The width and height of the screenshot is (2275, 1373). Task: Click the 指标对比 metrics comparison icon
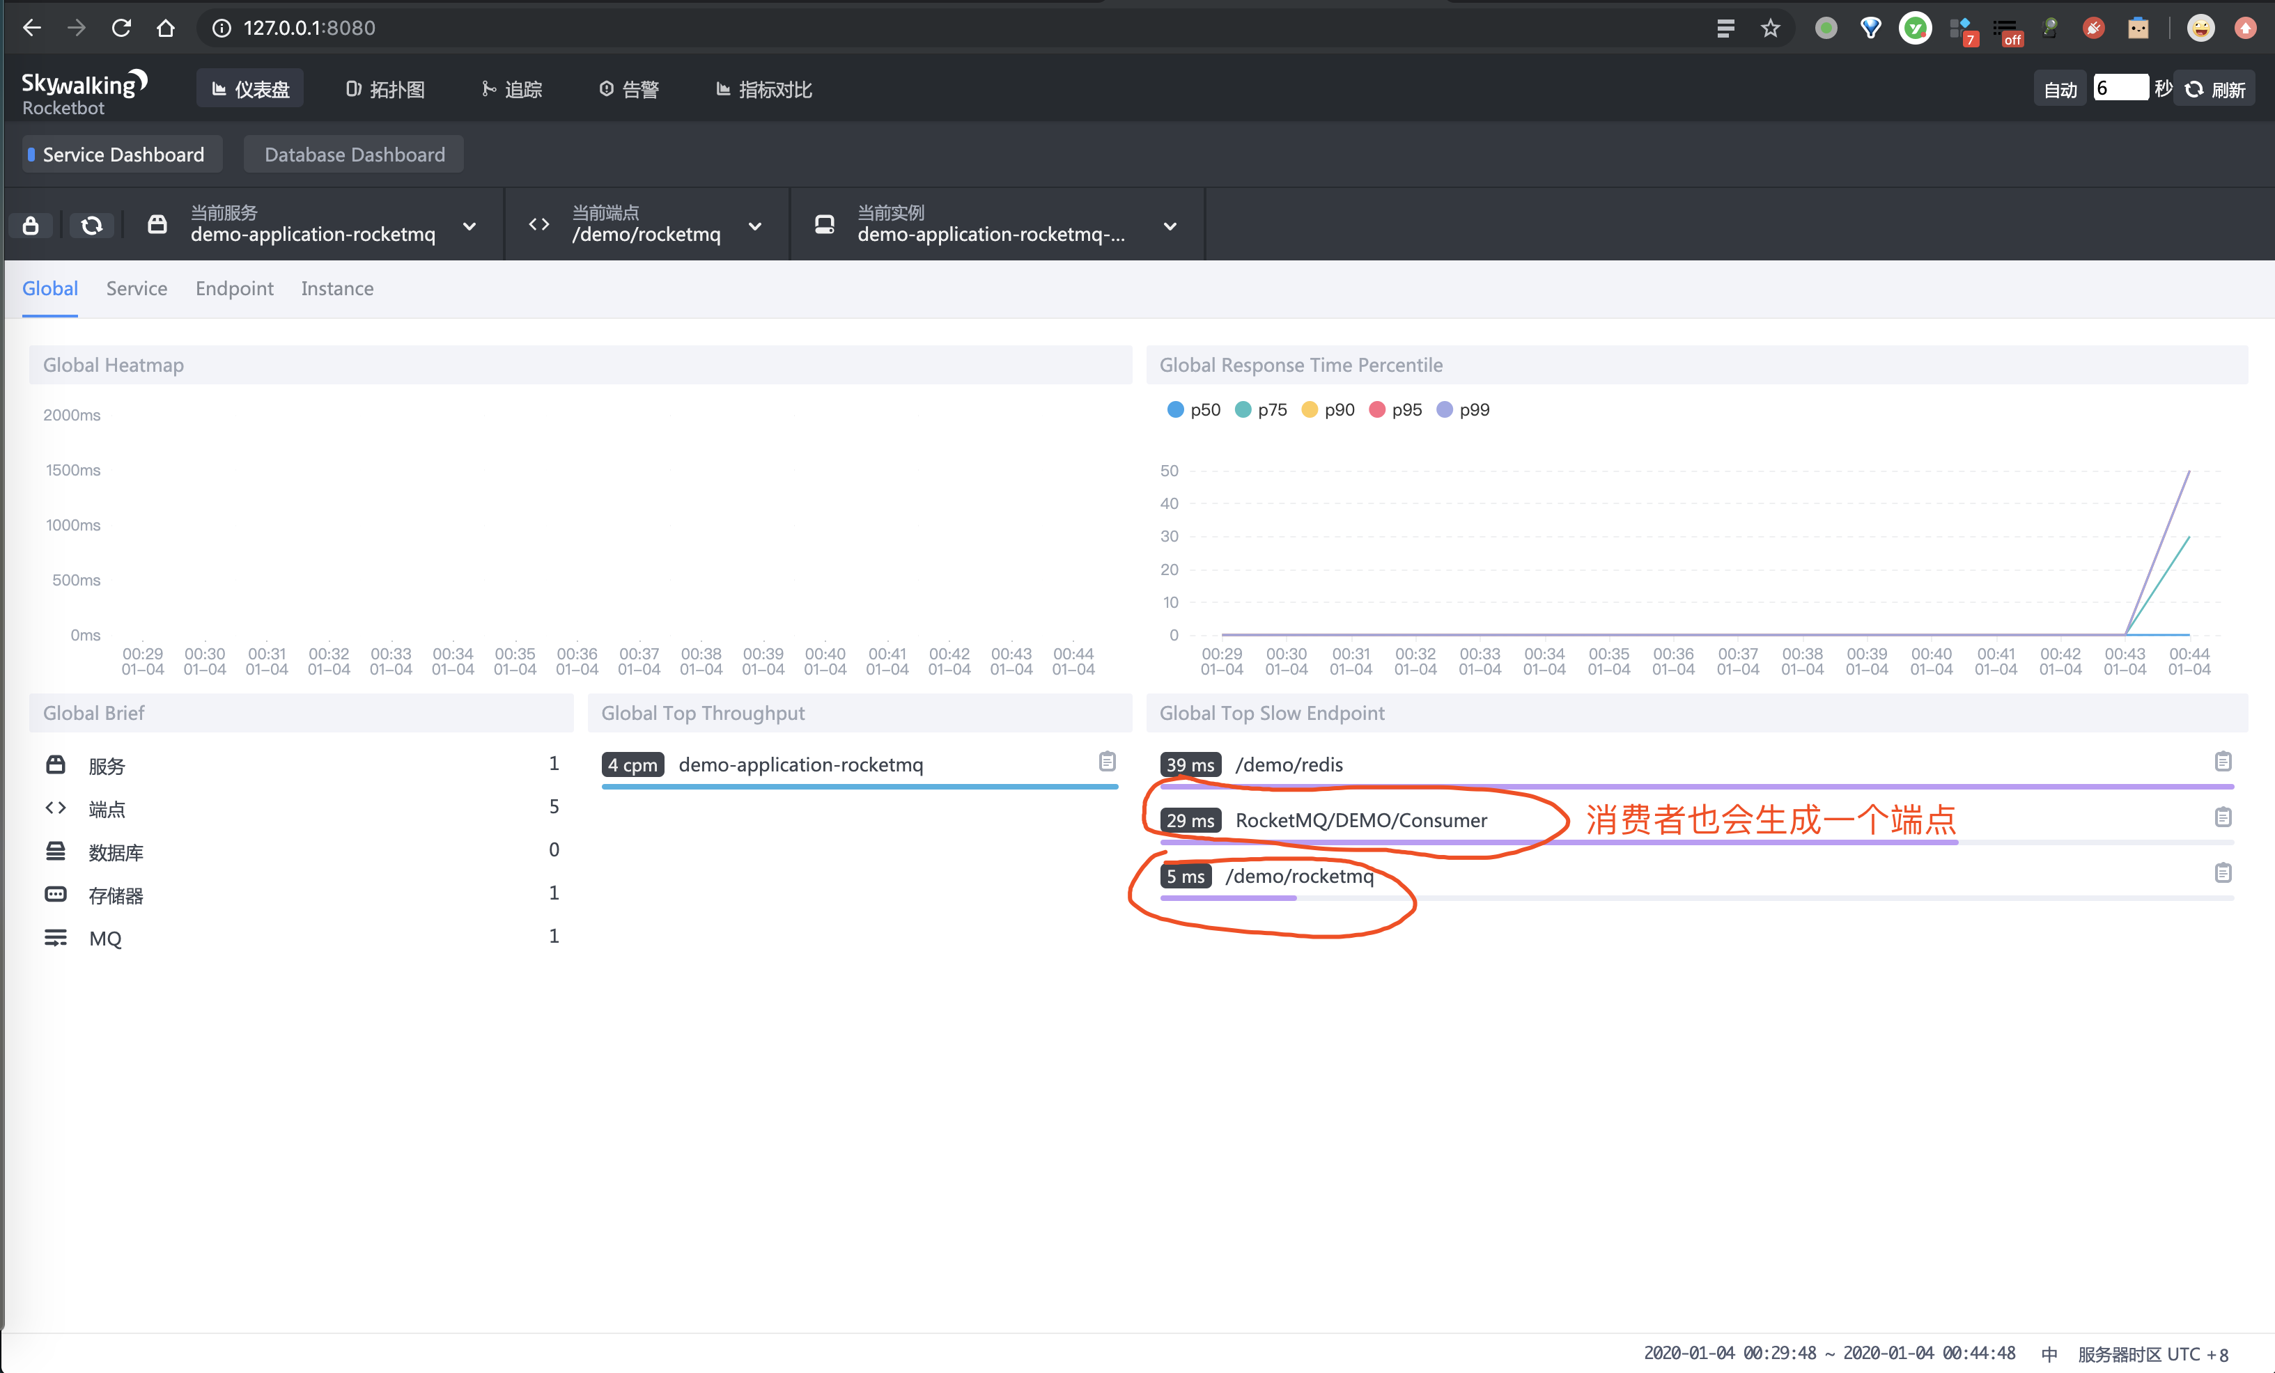(x=718, y=89)
